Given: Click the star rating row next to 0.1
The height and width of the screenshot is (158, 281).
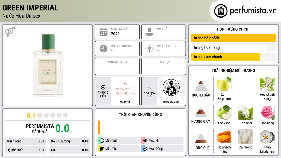Looking at the screenshot, I should [x=53, y=115].
